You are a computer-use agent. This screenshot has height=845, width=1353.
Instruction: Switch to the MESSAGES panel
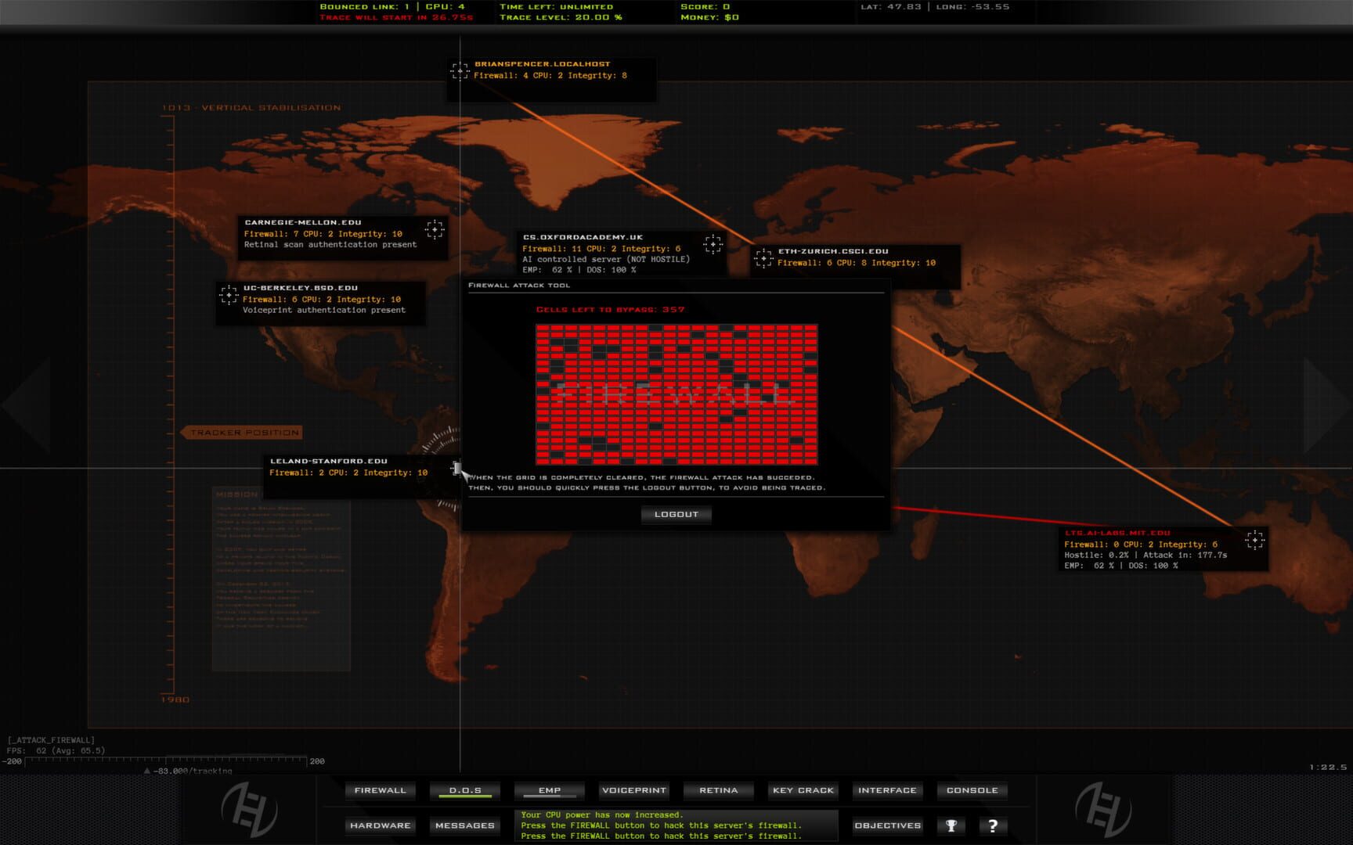coord(464,825)
